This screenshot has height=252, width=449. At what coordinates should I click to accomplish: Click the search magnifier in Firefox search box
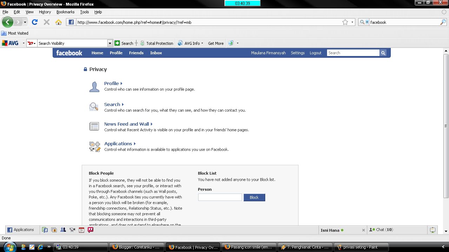443,22
